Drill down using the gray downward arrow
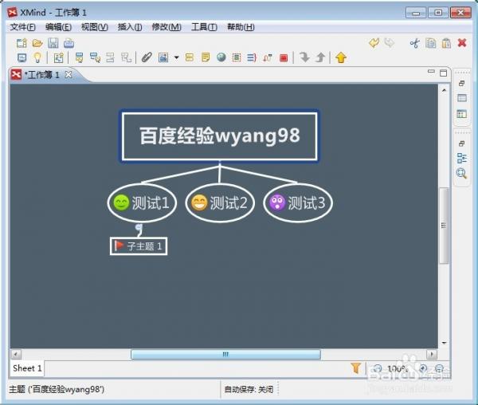Image resolution: width=478 pixels, height=405 pixels. click(x=304, y=57)
